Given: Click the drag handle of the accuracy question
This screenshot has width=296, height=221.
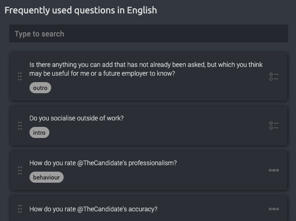Looking at the screenshot, I should (20, 209).
